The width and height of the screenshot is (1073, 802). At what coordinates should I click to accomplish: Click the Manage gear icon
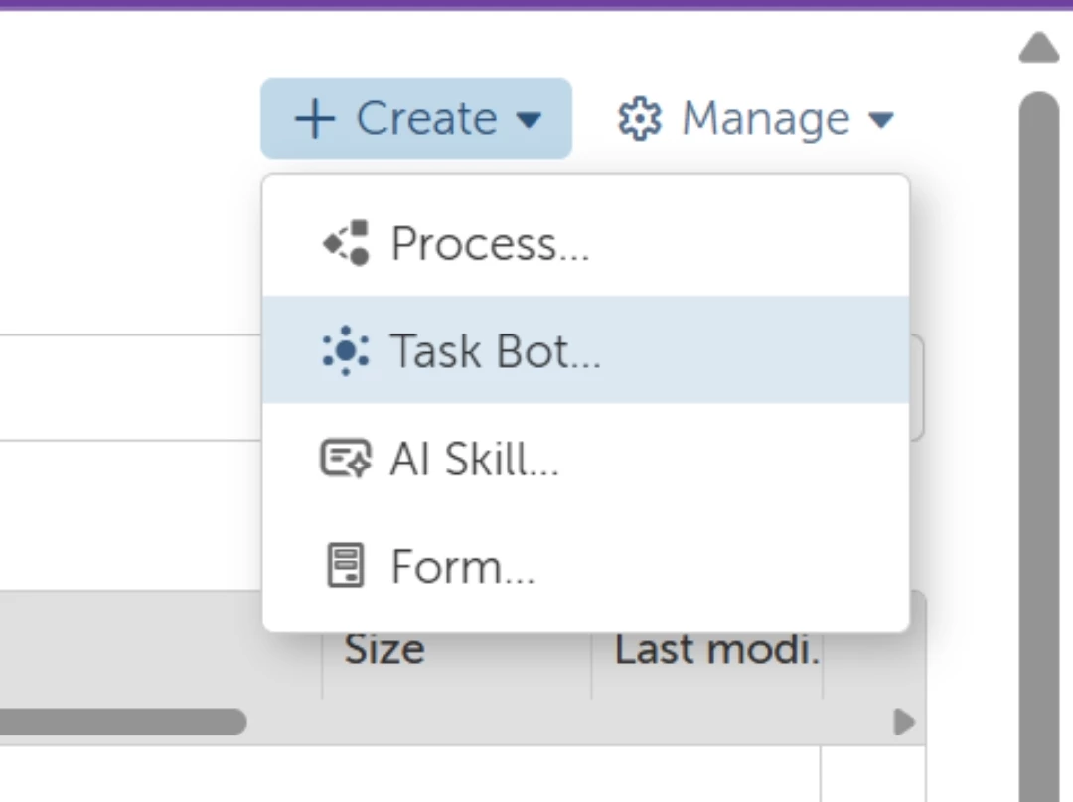pyautogui.click(x=640, y=119)
